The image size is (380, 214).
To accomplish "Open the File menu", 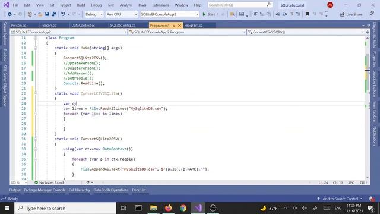I will (15, 5).
